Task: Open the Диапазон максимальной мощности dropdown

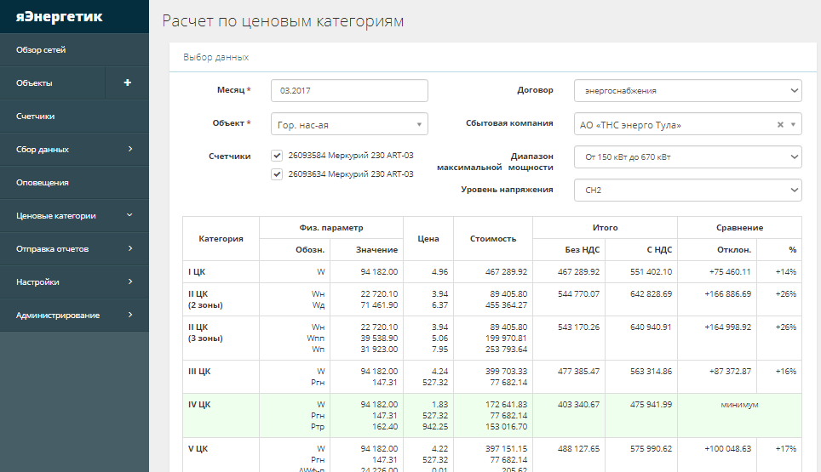Action: tap(687, 156)
